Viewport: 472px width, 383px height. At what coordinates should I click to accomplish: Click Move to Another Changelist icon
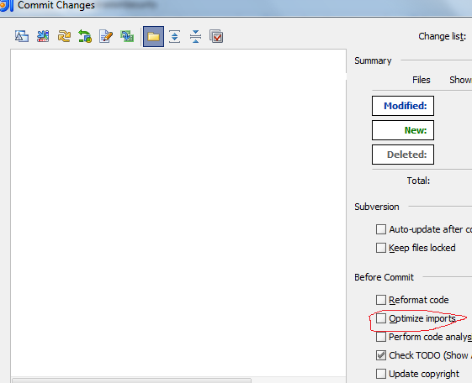click(x=43, y=36)
